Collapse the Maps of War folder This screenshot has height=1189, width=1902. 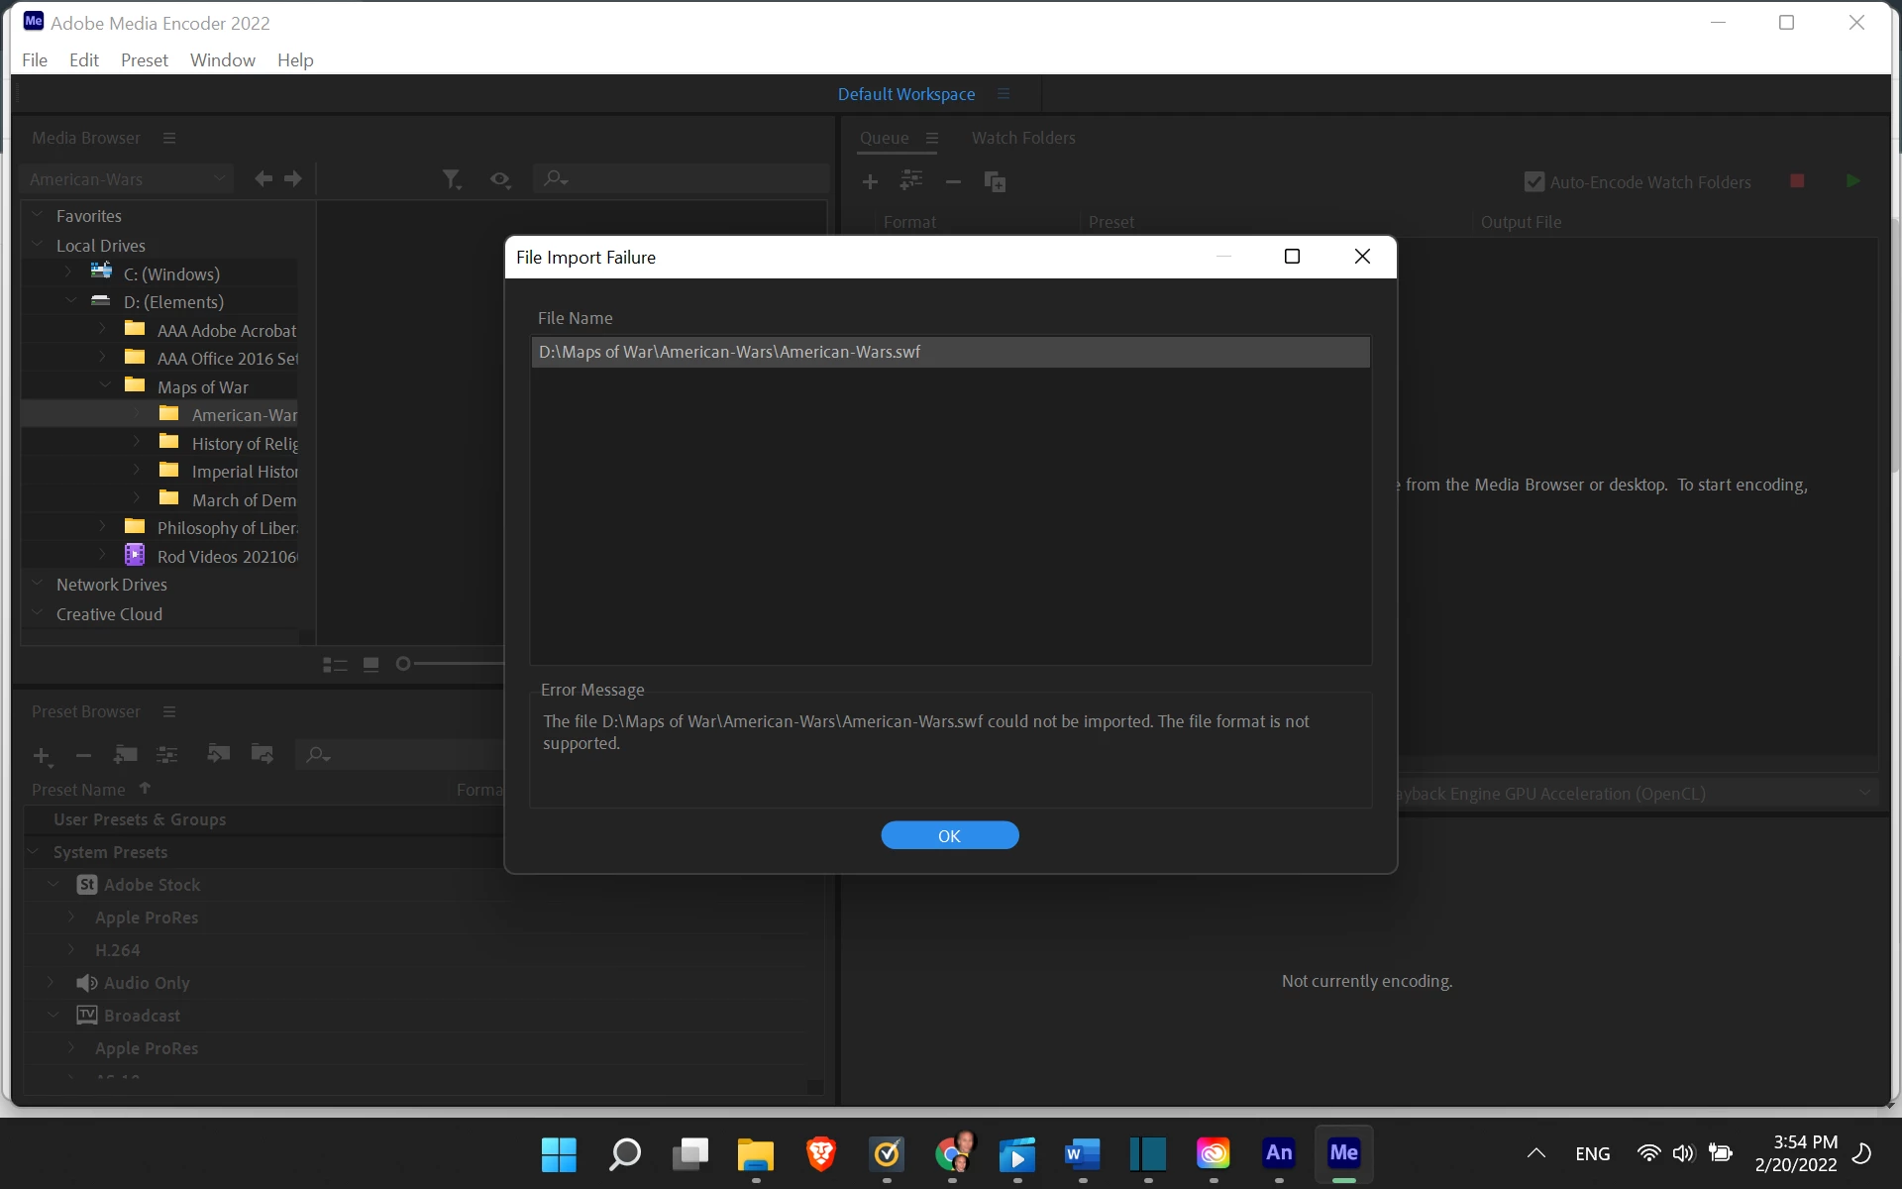pos(105,386)
